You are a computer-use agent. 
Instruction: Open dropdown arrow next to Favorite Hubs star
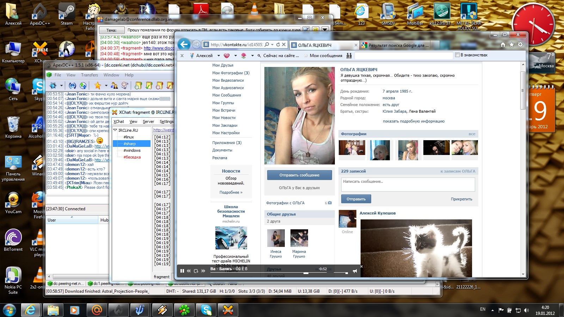click(106, 85)
